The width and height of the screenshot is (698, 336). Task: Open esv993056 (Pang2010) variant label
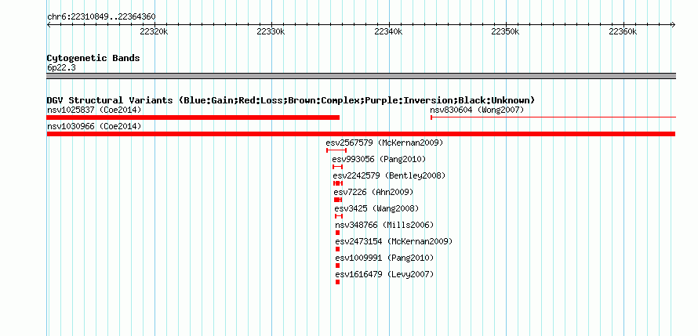pyautogui.click(x=379, y=159)
